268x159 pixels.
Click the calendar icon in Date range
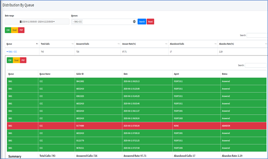[20, 22]
